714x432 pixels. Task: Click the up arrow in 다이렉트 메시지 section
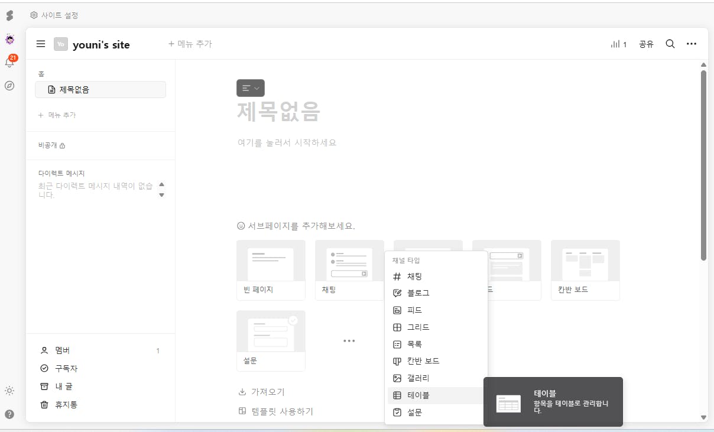pyautogui.click(x=162, y=184)
